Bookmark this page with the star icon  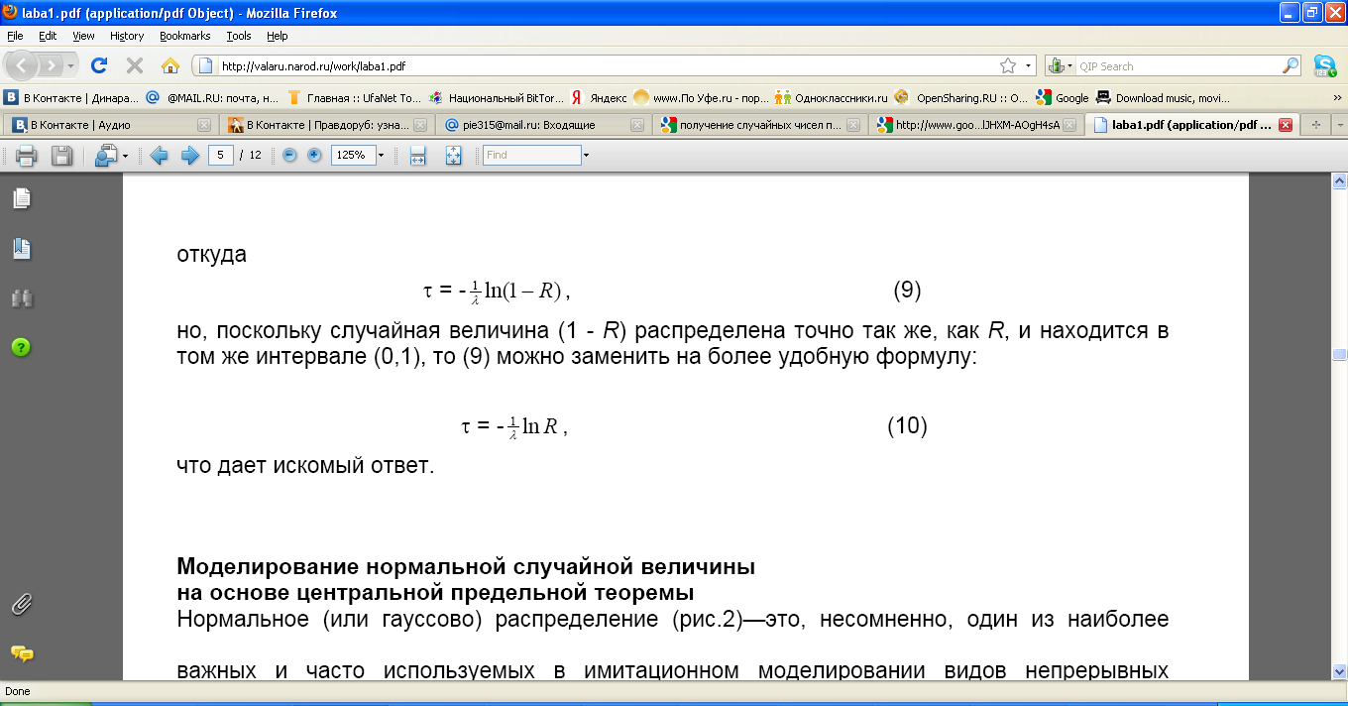pos(1008,66)
